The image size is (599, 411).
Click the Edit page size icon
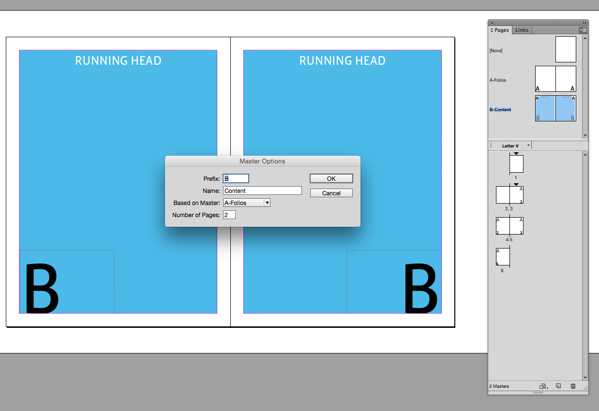544,386
